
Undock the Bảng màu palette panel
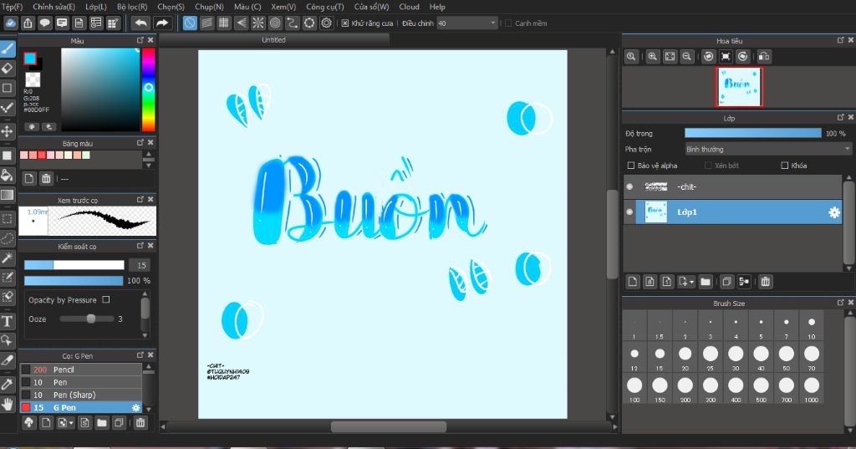pos(140,143)
